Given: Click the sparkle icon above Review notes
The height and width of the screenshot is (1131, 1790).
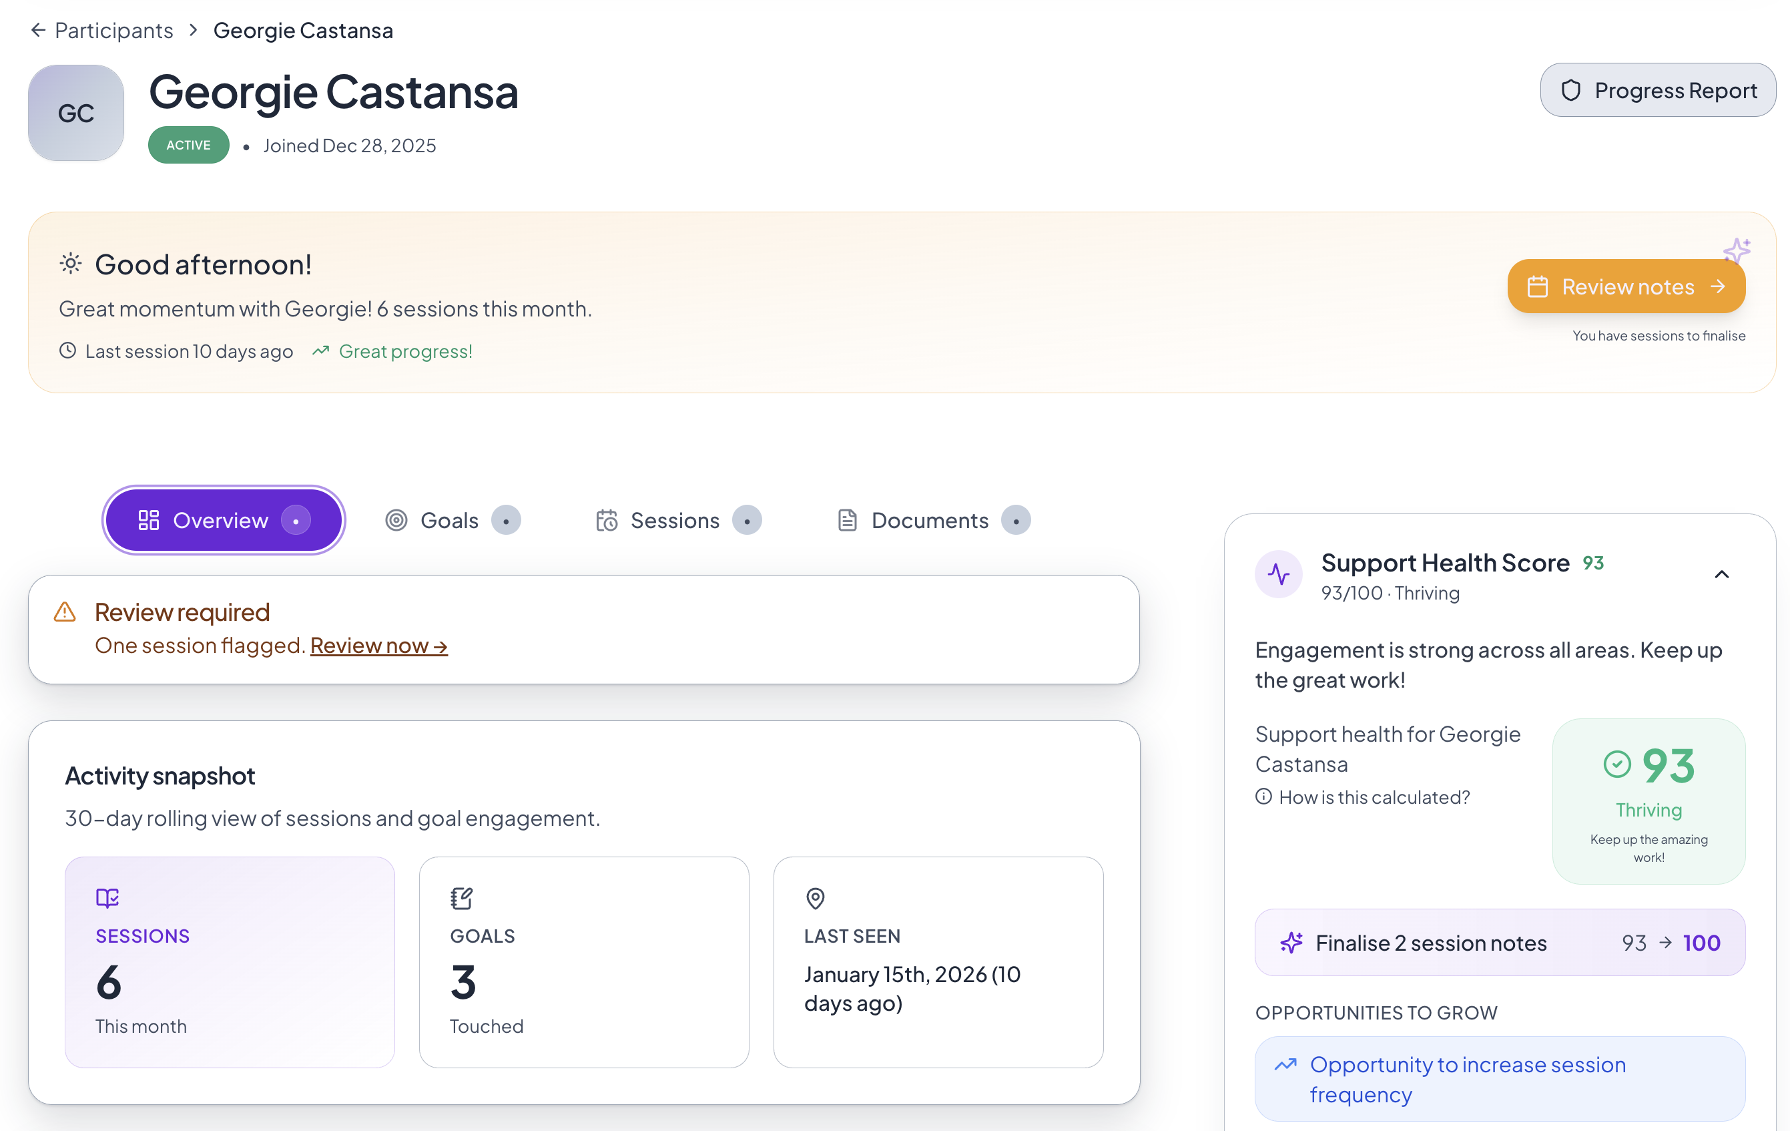Looking at the screenshot, I should (x=1737, y=250).
